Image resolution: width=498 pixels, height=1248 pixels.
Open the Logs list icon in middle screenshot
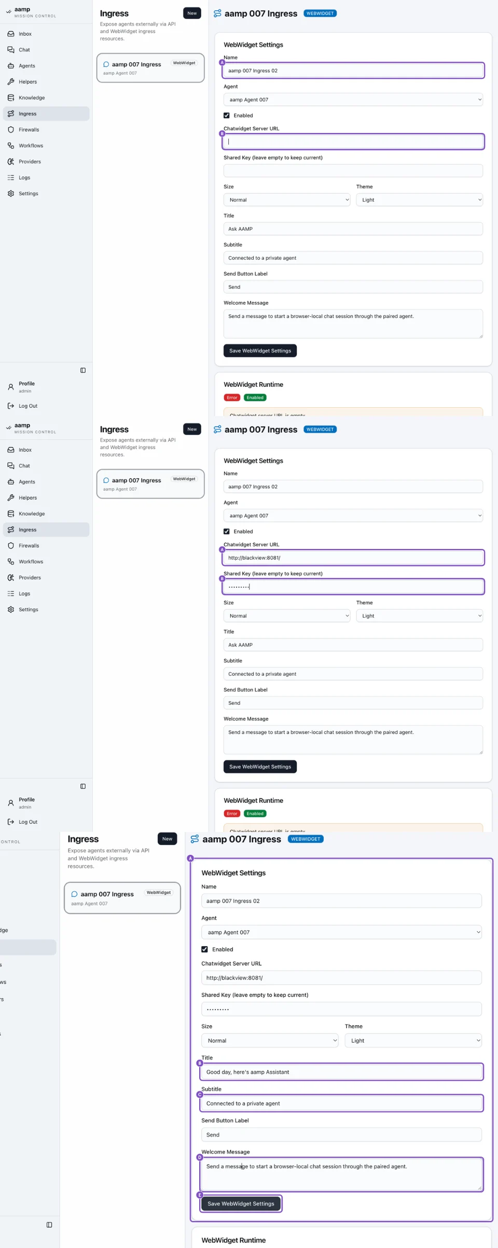coord(11,594)
